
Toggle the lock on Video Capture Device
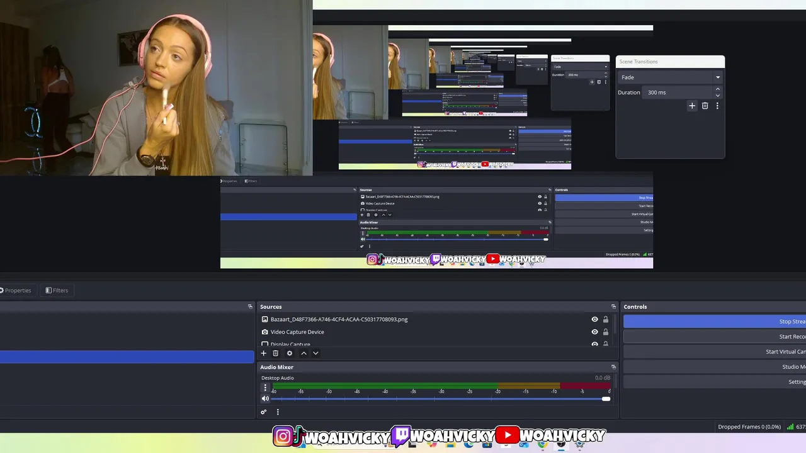coord(606,332)
